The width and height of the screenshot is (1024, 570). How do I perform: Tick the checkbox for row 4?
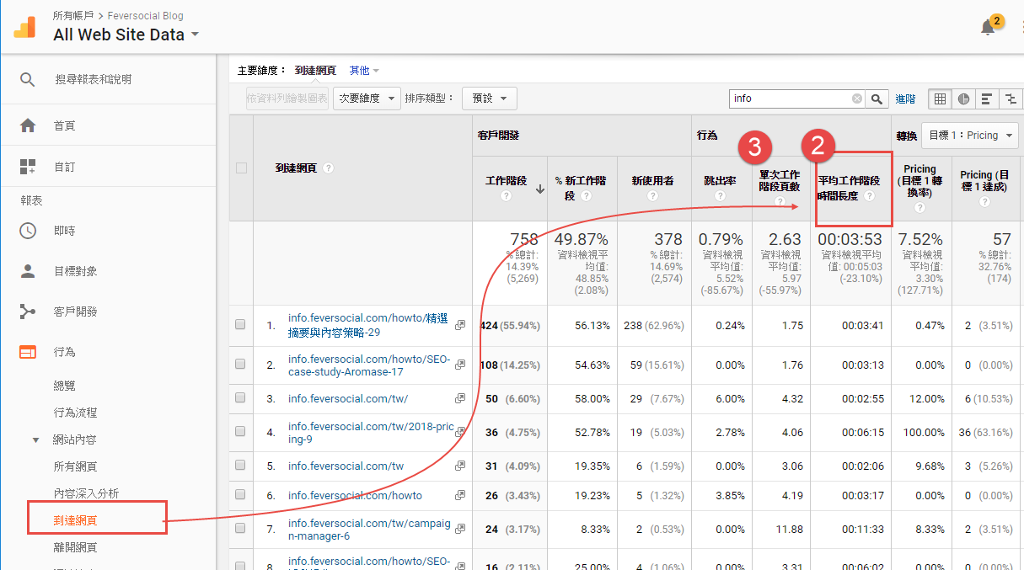pos(240,432)
